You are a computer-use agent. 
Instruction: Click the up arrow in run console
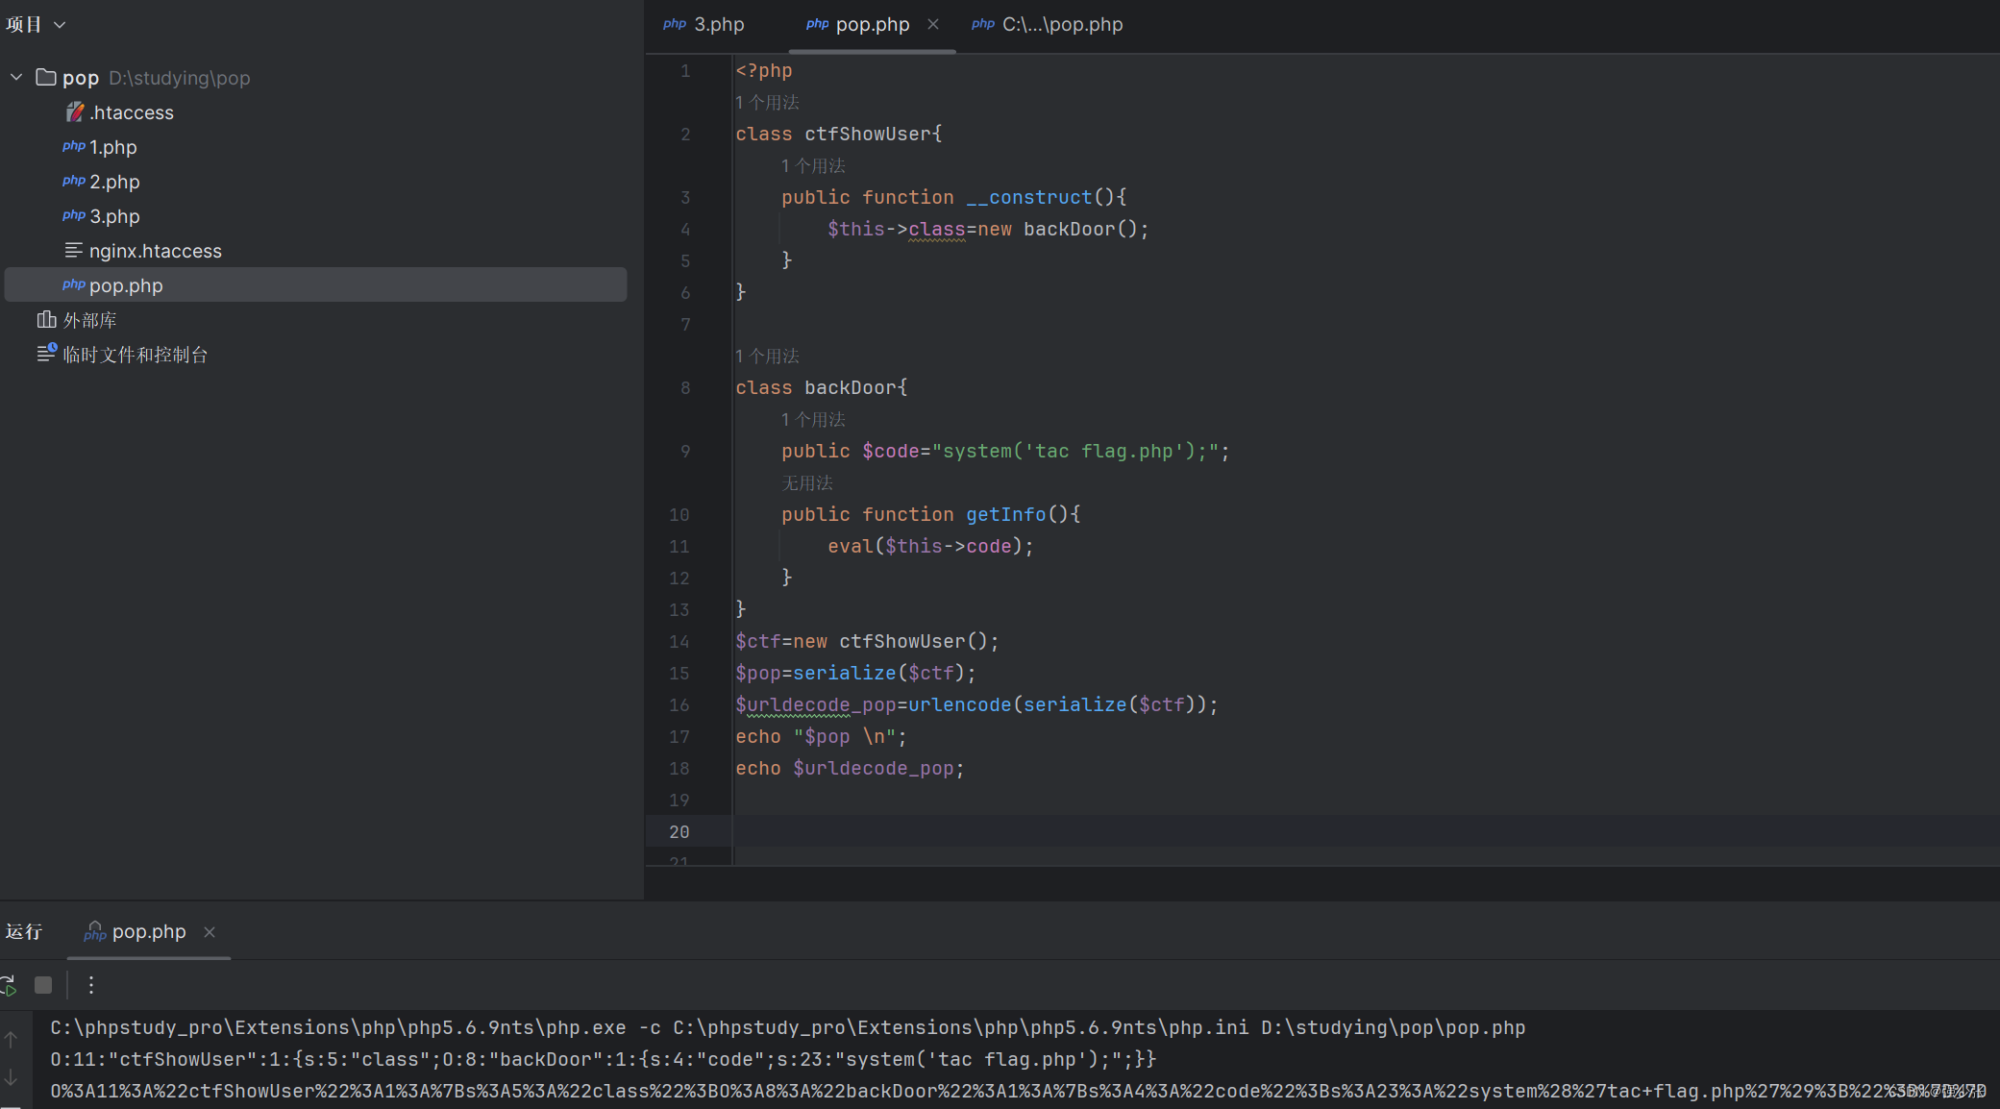[x=11, y=1040]
